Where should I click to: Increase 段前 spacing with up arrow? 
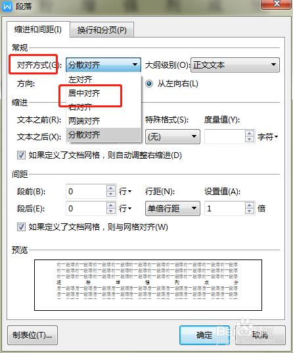110,188
